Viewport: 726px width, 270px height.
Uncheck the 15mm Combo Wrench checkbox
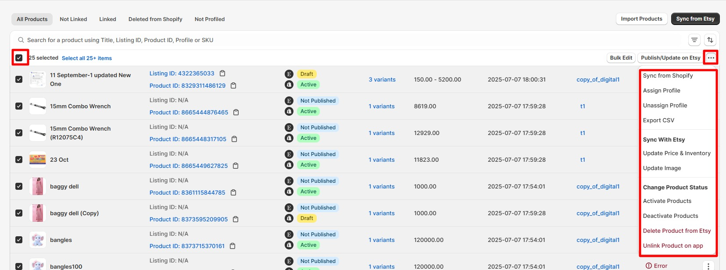coord(19,106)
